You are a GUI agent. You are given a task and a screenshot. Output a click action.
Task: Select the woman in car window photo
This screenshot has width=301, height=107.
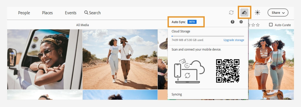(x=45, y=59)
